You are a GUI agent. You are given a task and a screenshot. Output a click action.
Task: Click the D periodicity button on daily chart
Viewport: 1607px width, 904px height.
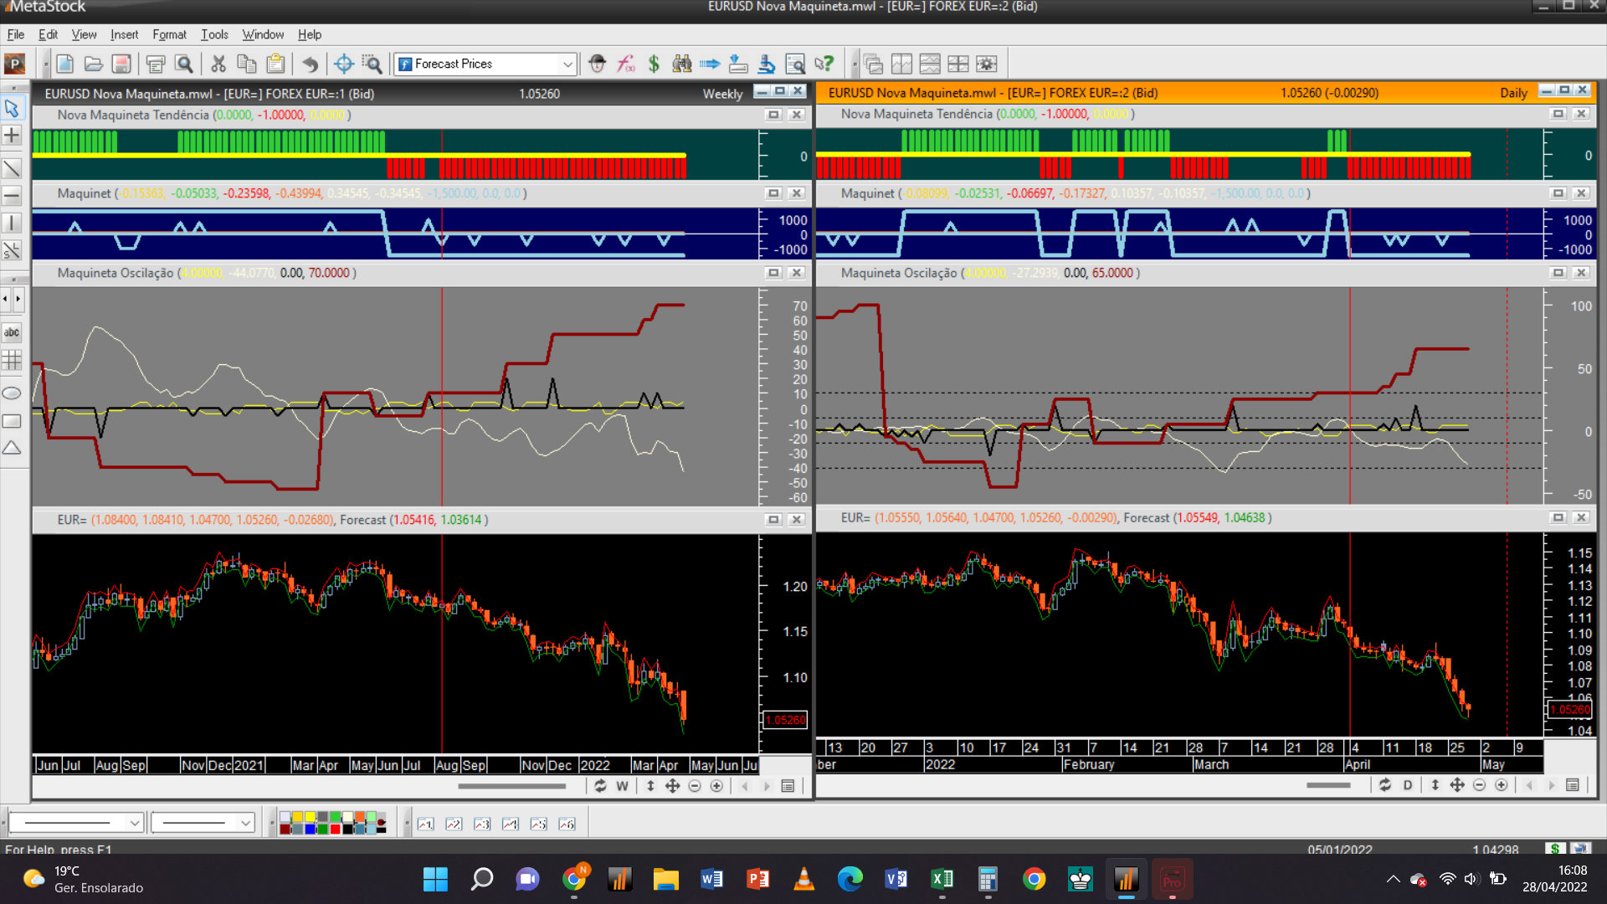(1408, 785)
